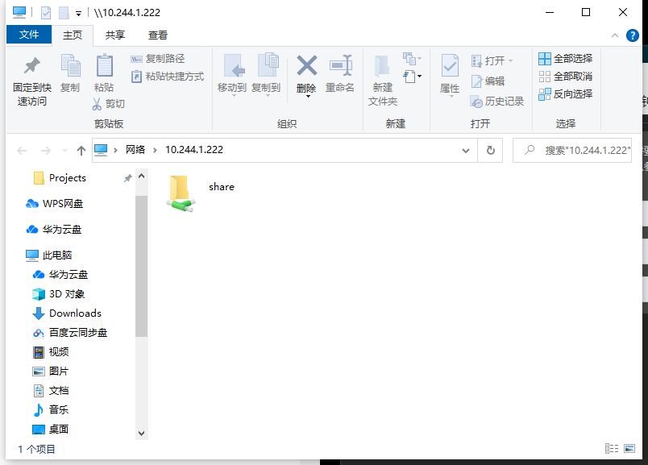Click the Edit (编辑) ribbon button
Screen dimensions: 648x465
coord(488,81)
